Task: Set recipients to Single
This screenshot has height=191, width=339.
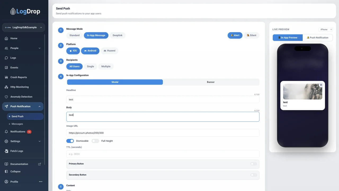Action: (x=90, y=66)
